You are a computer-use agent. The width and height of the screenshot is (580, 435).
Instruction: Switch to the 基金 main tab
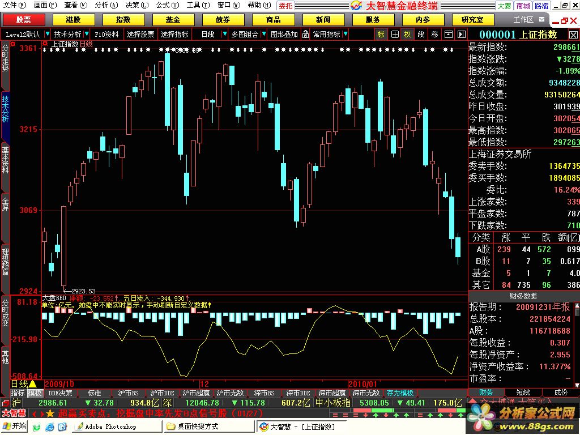[173, 20]
